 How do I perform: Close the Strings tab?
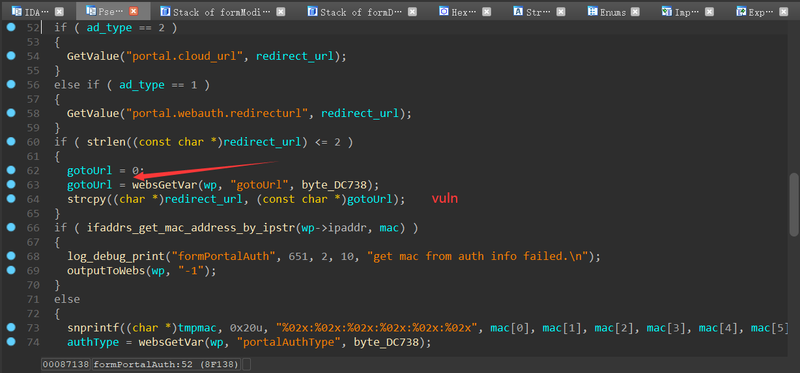562,11
